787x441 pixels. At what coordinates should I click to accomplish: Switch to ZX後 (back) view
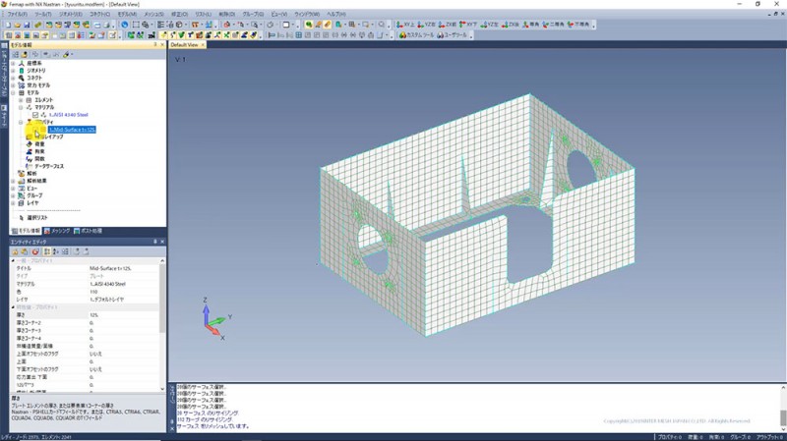pyautogui.click(x=511, y=25)
